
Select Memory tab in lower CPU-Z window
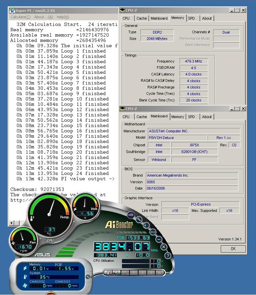pyautogui.click(x=178, y=117)
